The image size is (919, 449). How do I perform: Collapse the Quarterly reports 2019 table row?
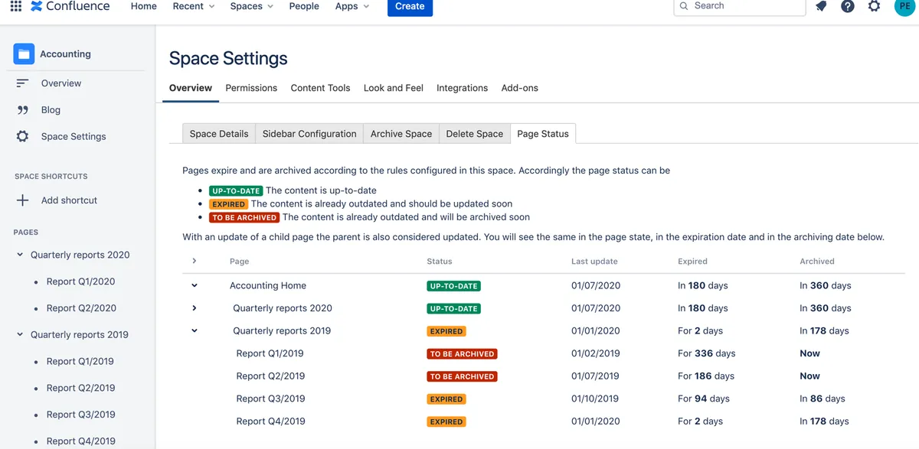(195, 331)
